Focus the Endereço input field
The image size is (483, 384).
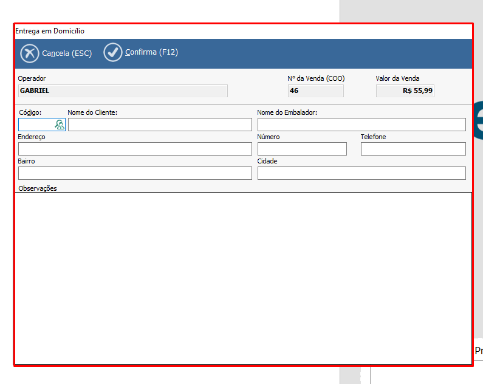point(135,149)
